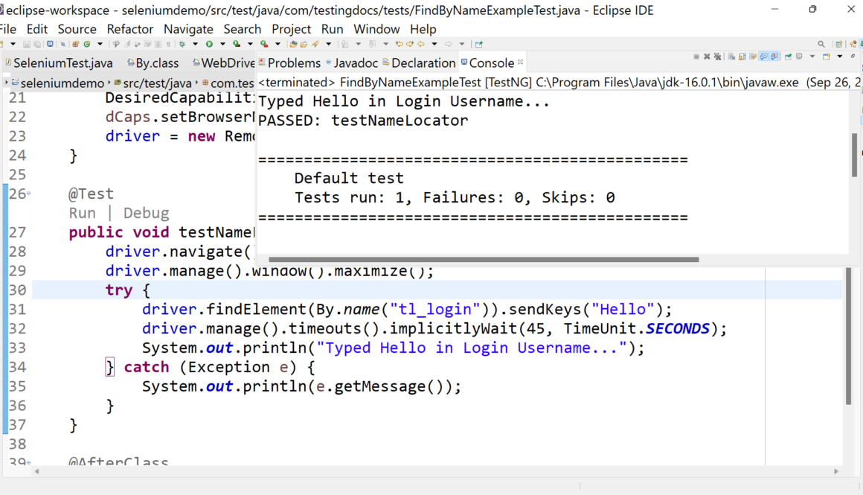Toggle show console when standard error changes
Image resolution: width=863 pixels, height=495 pixels.
[x=774, y=57]
